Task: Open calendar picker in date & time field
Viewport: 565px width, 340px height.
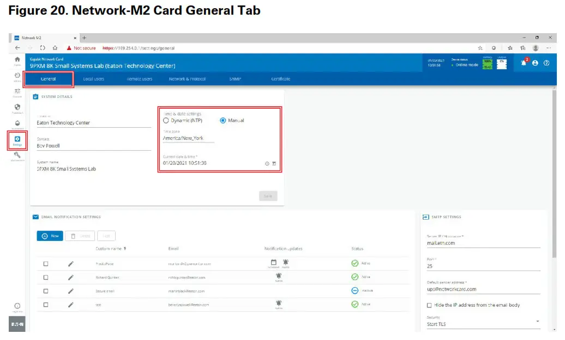Action: (x=274, y=164)
